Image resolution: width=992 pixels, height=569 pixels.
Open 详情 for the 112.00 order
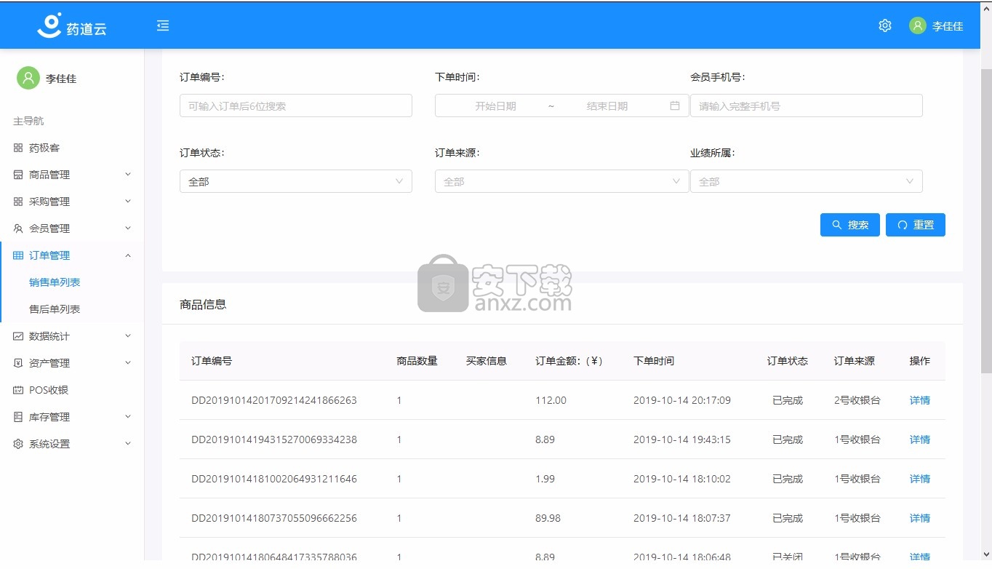pos(920,400)
